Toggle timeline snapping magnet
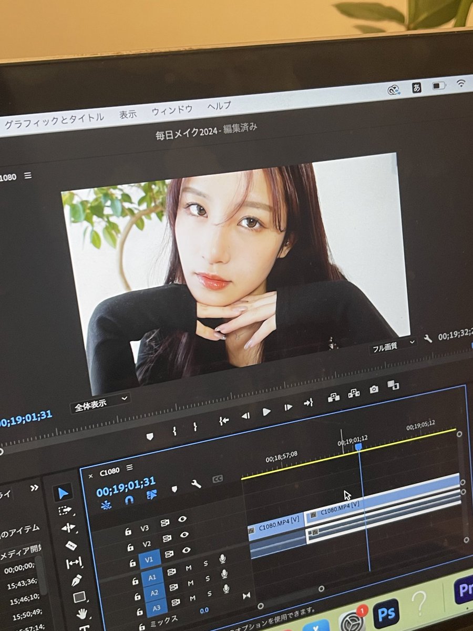The image size is (473, 631). pyautogui.click(x=129, y=499)
